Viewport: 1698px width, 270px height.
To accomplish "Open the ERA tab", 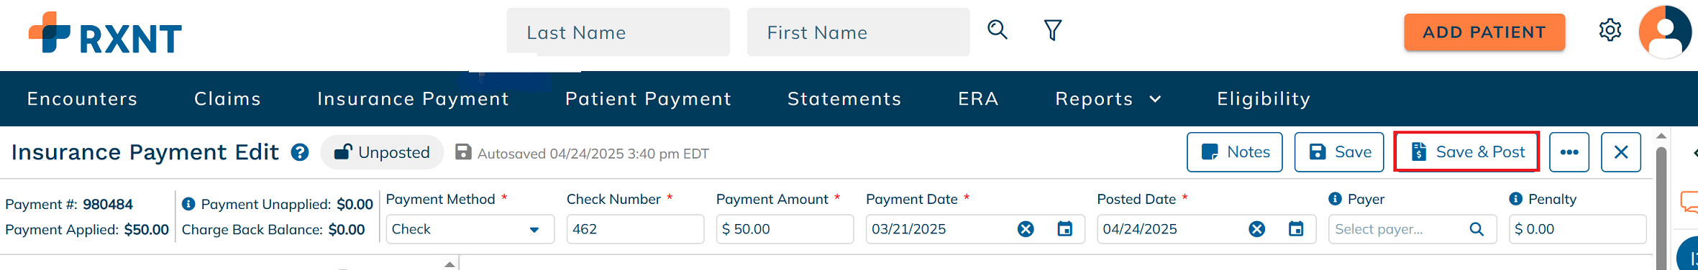I will [x=978, y=98].
